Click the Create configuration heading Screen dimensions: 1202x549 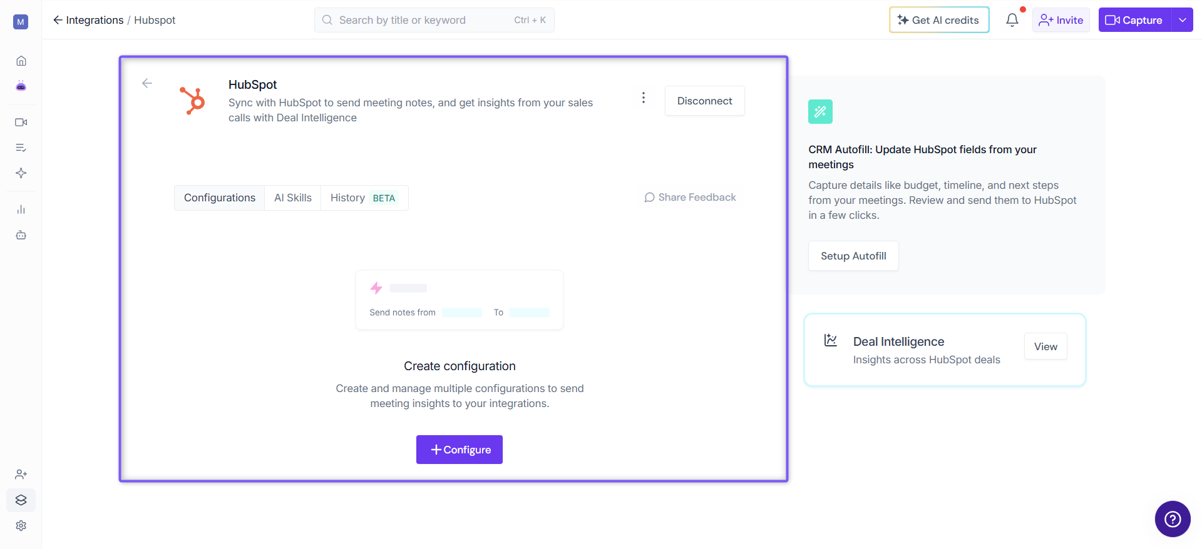[x=460, y=366]
